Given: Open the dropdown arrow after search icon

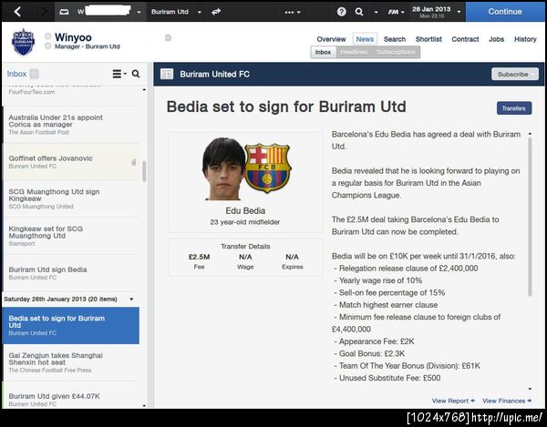Looking at the screenshot, I should [x=376, y=12].
